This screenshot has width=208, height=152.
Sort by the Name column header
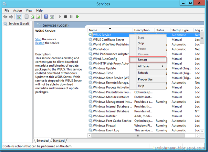[x=110, y=30]
